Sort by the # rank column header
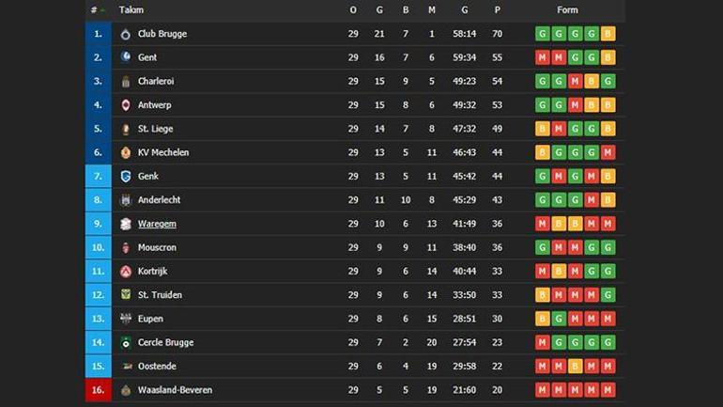Viewport: 723px width, 407px height. pyautogui.click(x=94, y=10)
